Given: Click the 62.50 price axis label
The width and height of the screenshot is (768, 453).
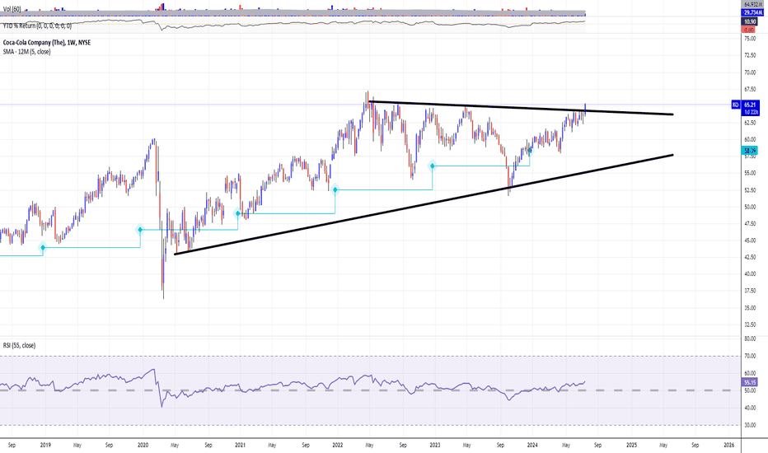Looking at the screenshot, I should point(750,123).
